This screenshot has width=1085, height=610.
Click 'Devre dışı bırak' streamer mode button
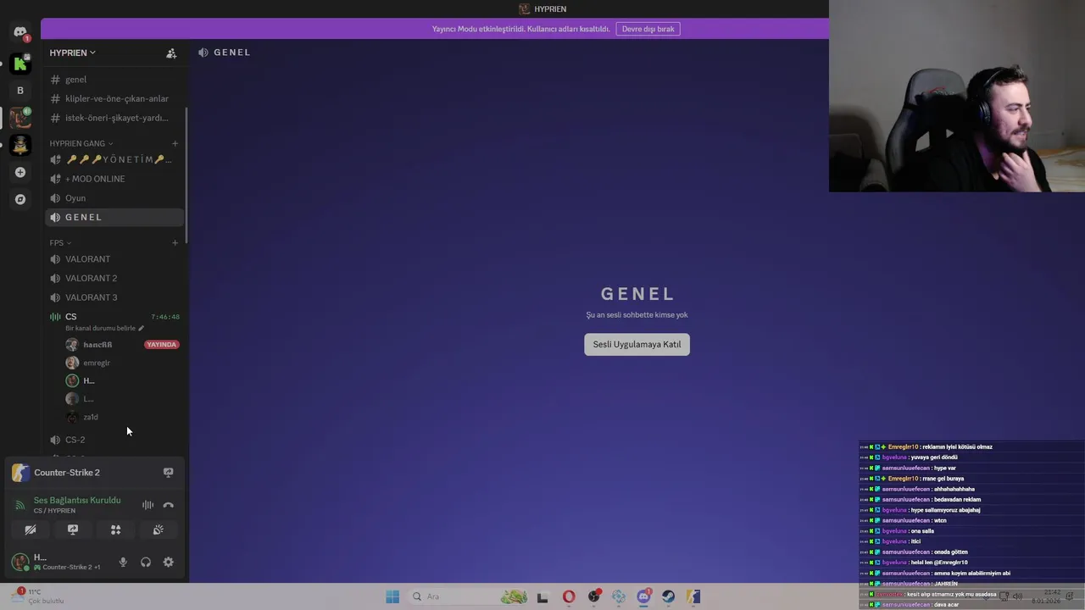(648, 29)
